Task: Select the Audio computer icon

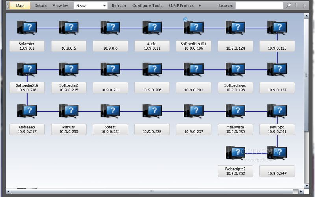Action: click(152, 28)
